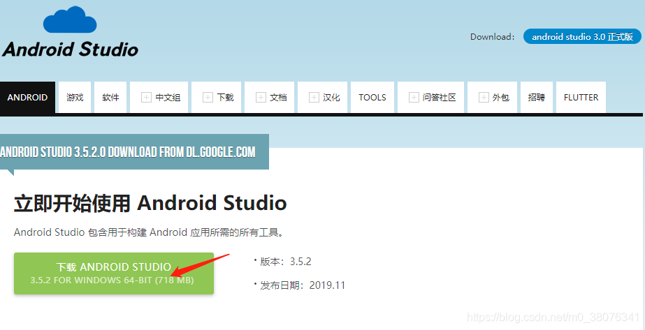This screenshot has width=645, height=330.
Task: Click the 立即开始使用 Android Studio heading
Action: [x=150, y=204]
